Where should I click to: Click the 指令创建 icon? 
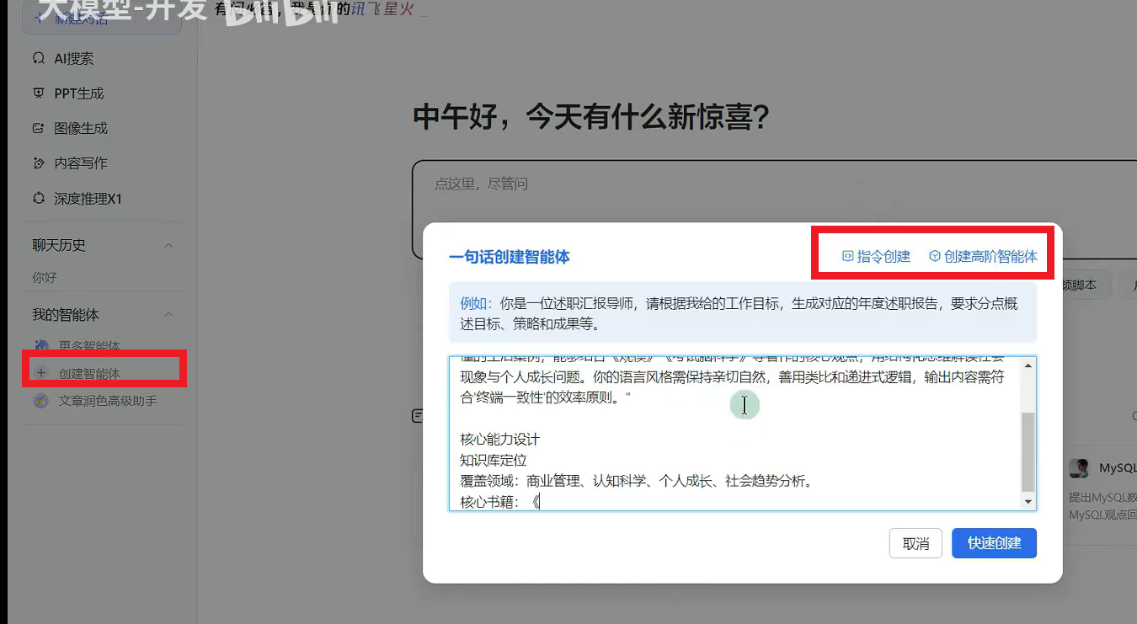[848, 257]
